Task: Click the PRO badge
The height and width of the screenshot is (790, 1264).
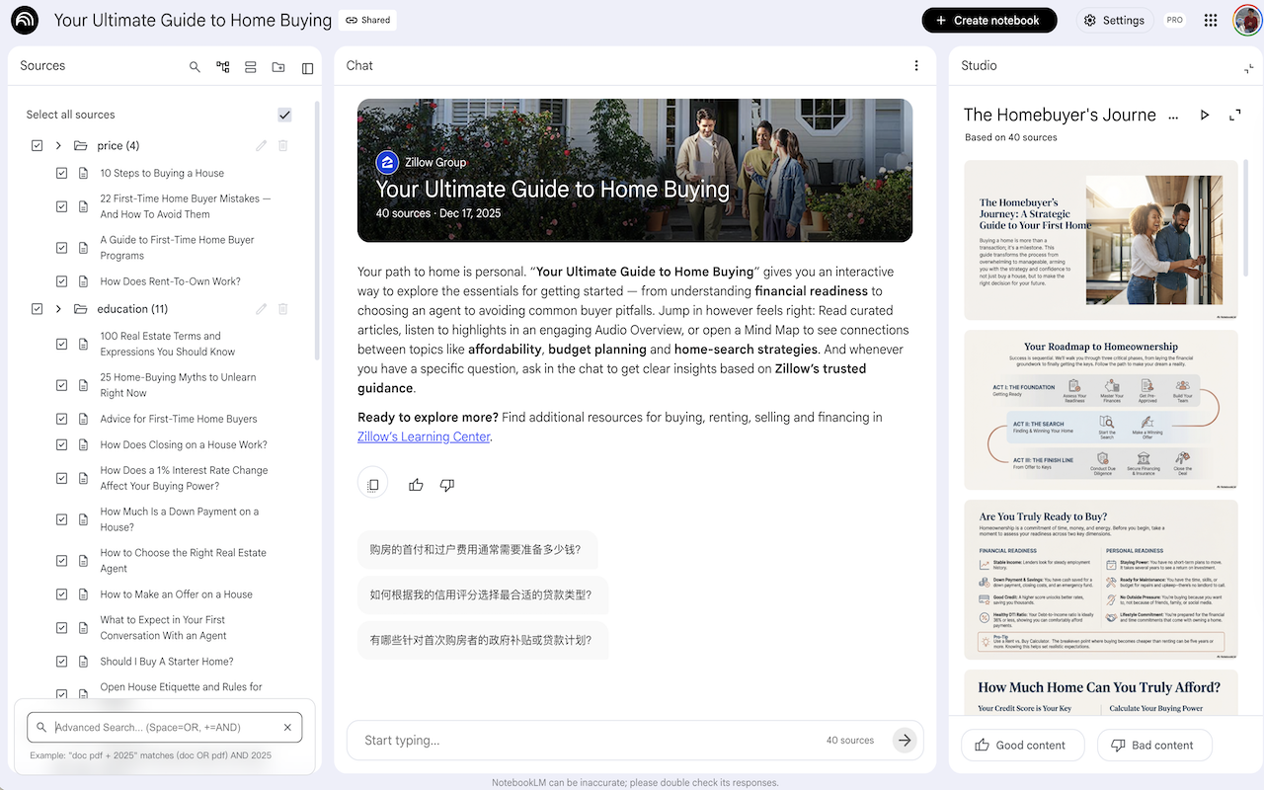Action: 1174,20
